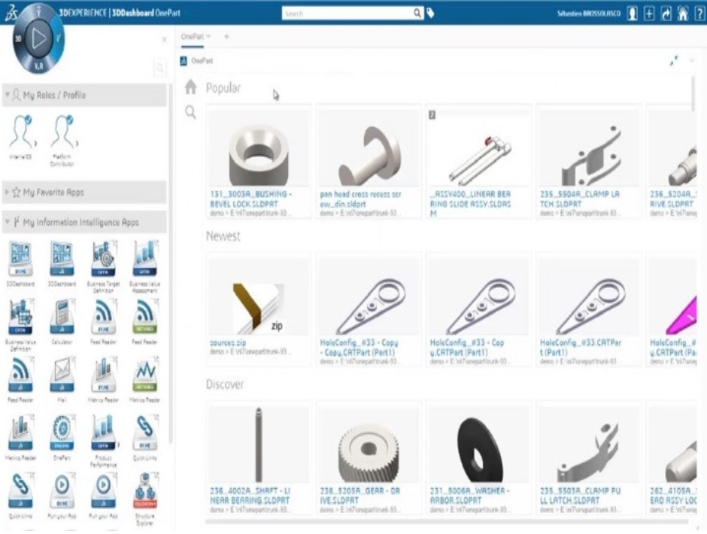Expand the My Favorite Apps section
707x534 pixels.
[8, 193]
